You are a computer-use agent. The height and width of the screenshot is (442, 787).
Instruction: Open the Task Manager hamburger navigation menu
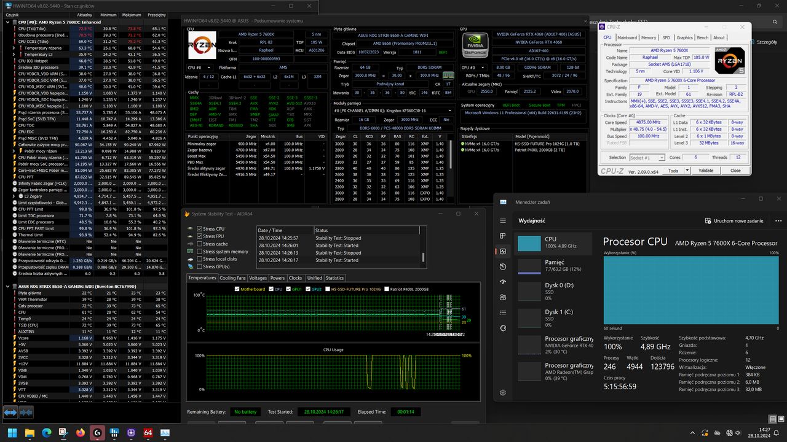pos(503,220)
